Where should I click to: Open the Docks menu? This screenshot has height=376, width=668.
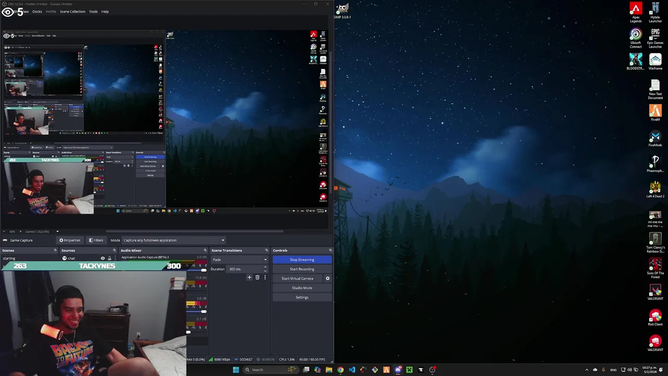(37, 11)
